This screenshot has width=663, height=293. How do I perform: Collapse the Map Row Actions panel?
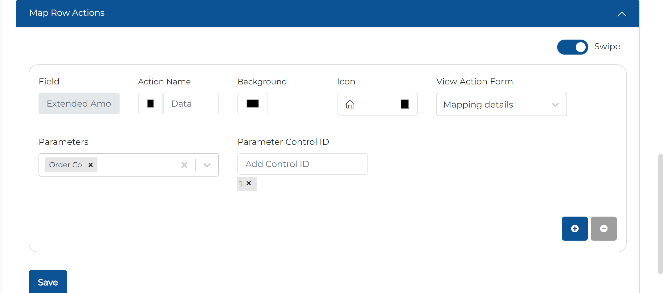point(621,14)
